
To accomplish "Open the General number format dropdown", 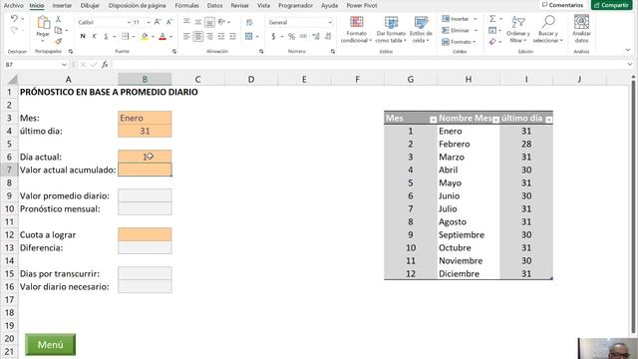I will click(x=330, y=22).
